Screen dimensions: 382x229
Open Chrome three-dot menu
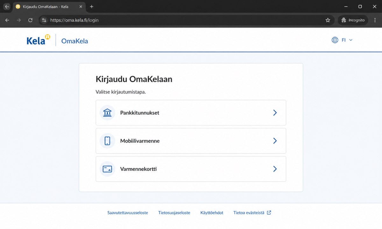(x=375, y=20)
